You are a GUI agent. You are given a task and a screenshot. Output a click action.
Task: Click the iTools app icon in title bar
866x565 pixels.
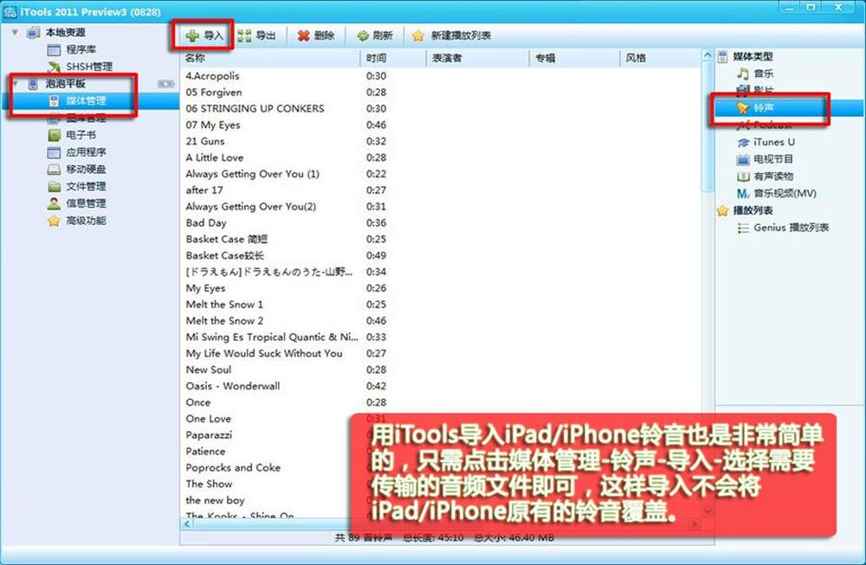10,11
